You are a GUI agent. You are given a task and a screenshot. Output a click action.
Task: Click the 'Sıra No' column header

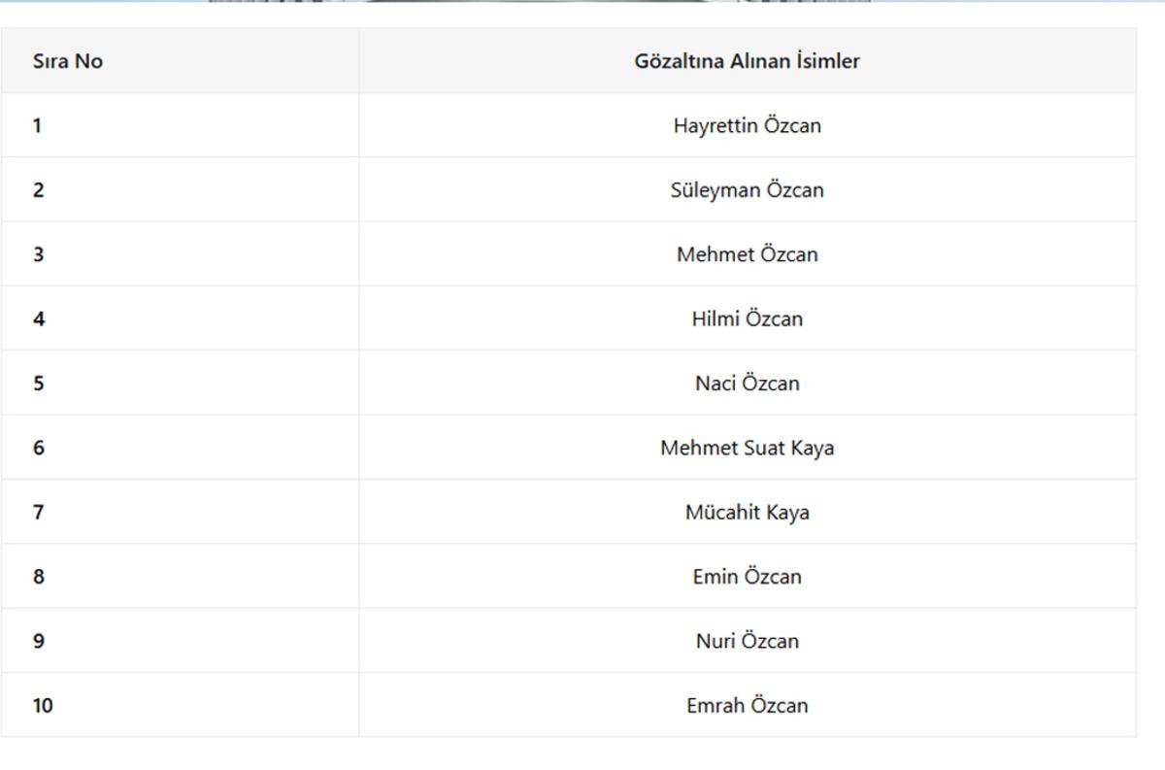(x=180, y=61)
